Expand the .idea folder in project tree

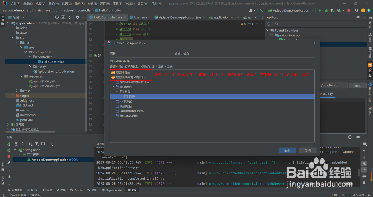[x=13, y=28]
